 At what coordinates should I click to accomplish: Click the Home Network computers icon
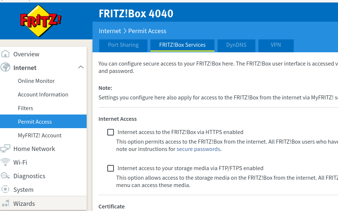tap(6, 149)
